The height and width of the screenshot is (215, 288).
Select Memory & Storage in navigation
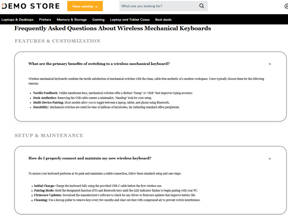(72, 20)
